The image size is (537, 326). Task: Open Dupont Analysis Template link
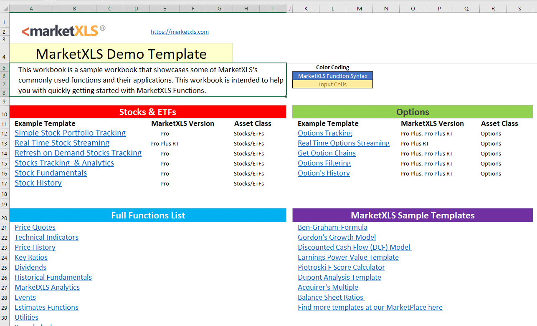(339, 277)
